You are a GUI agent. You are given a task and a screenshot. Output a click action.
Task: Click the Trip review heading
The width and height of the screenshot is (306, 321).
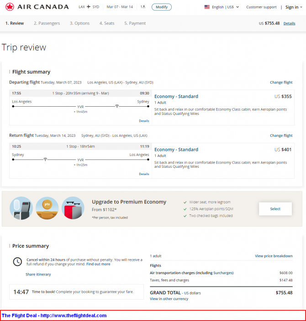pyautogui.click(x=24, y=47)
